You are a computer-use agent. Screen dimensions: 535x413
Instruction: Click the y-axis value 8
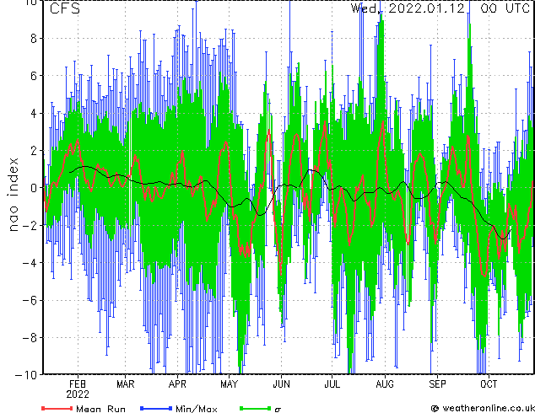click(34, 39)
